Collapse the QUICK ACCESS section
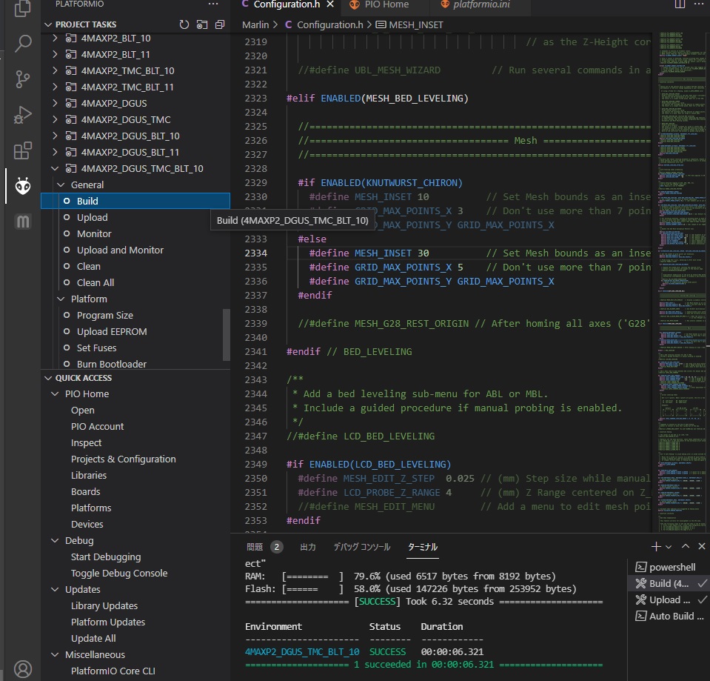 tap(48, 378)
